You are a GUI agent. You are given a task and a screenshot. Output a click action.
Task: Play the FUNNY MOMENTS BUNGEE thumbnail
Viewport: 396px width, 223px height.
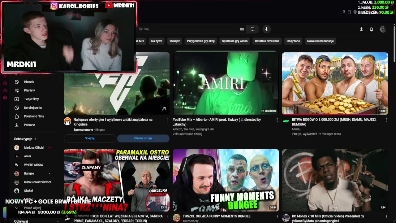tap(226, 180)
